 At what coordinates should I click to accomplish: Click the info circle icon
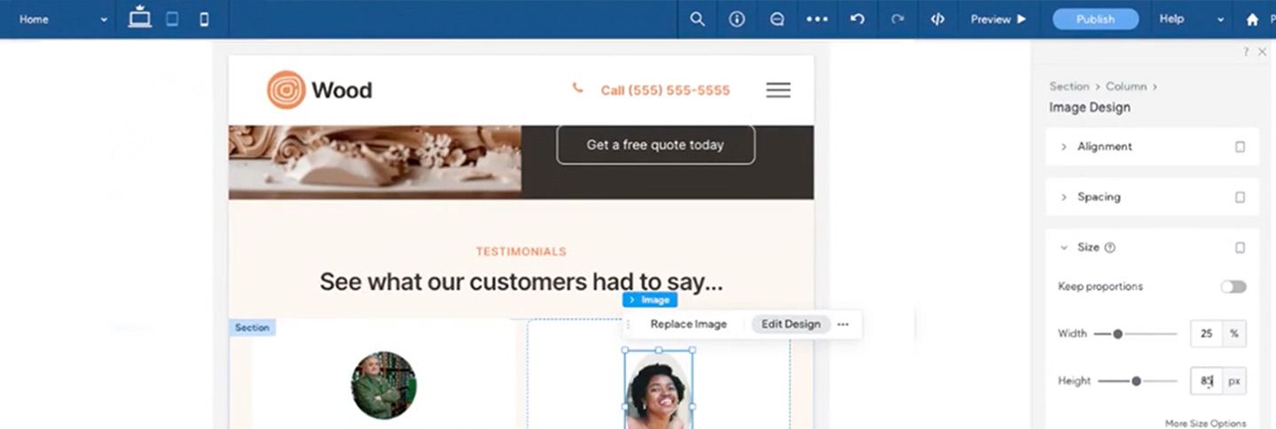[737, 19]
